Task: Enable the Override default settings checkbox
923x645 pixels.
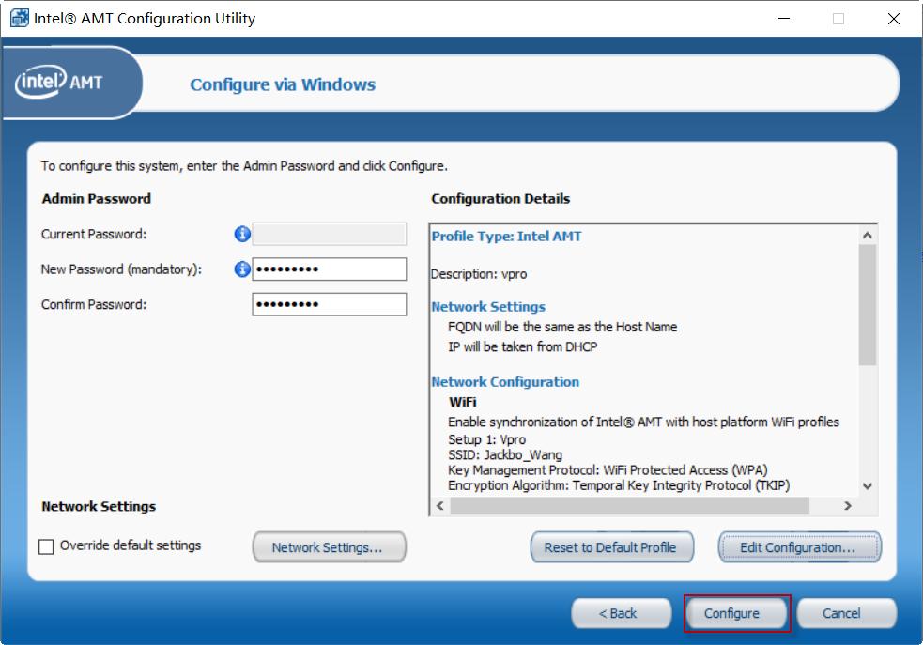Action: coord(46,546)
